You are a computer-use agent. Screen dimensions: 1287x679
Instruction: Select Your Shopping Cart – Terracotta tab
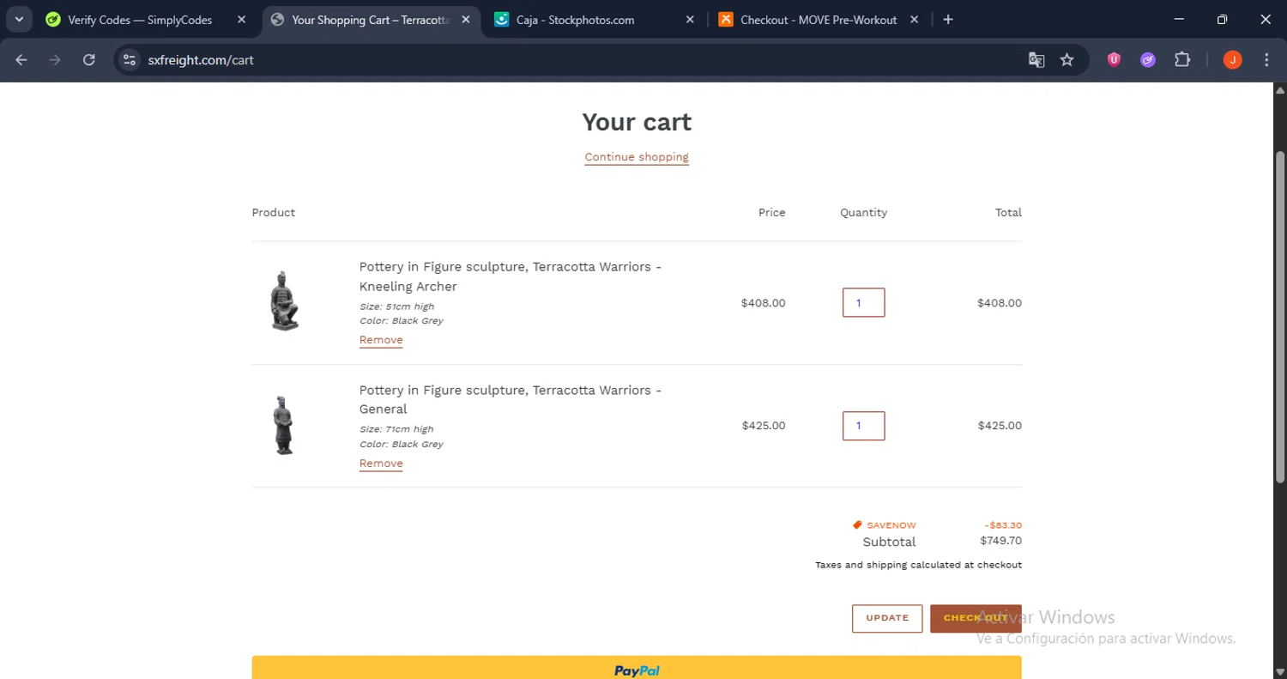(370, 20)
